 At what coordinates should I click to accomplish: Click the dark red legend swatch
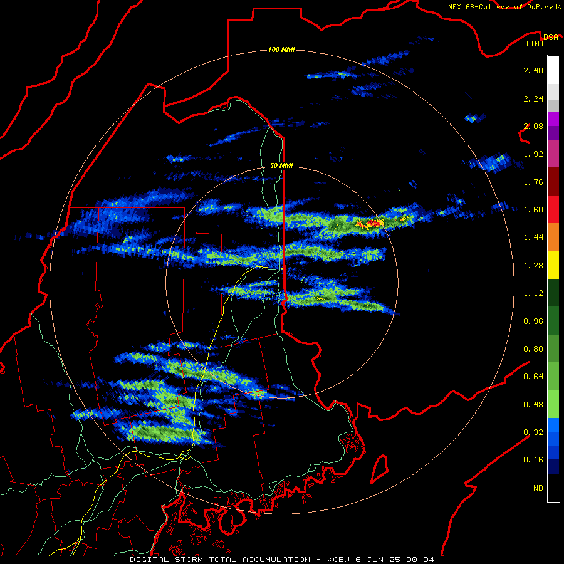click(x=553, y=182)
